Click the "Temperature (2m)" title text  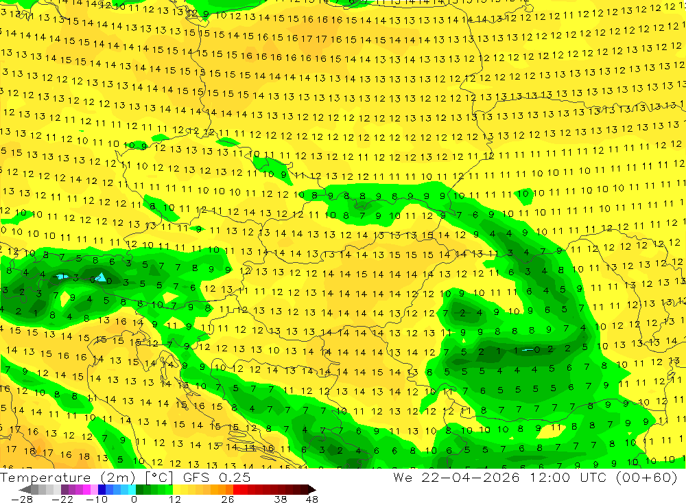[68, 478]
